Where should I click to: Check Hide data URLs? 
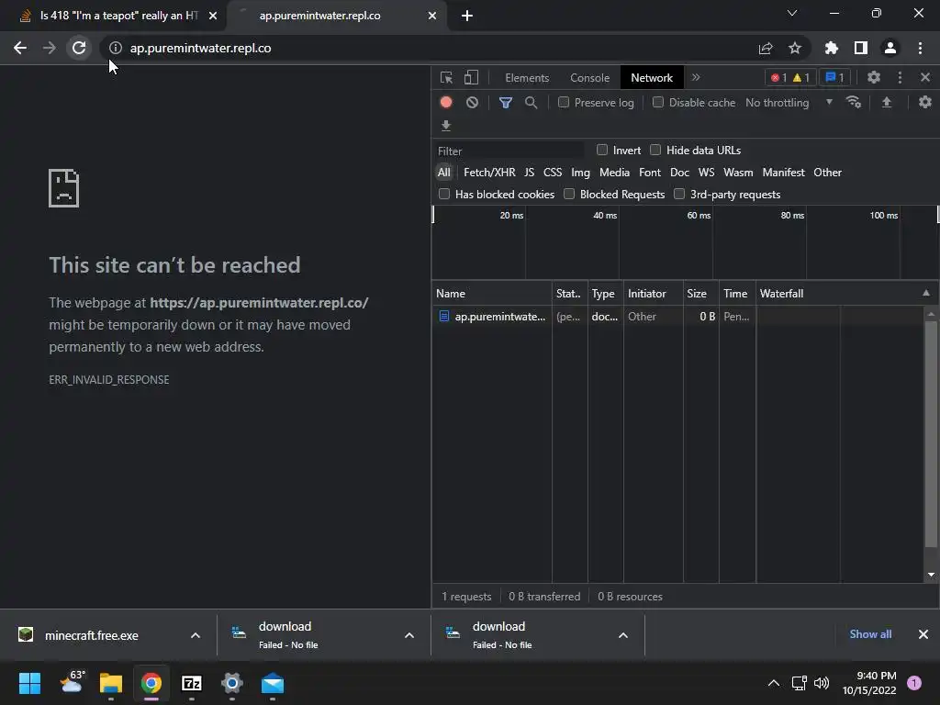pos(655,150)
